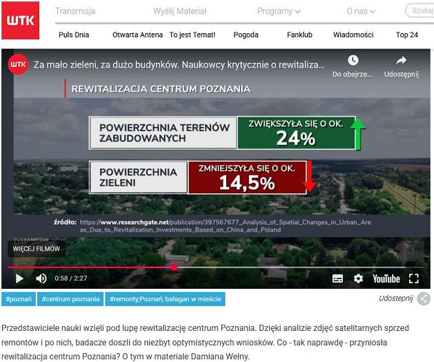Go to Otwarta Antena
This screenshot has height=362, width=434.
click(x=137, y=35)
